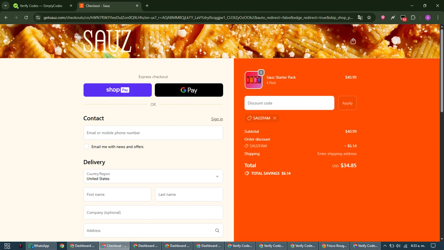Go back to the previous page
444x250 pixels.
(x=6, y=17)
